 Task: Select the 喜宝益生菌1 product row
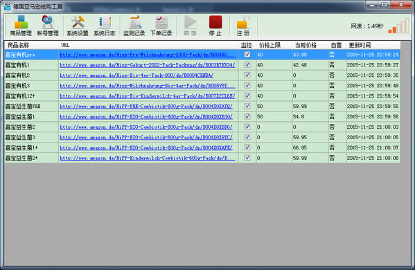[x=202, y=116]
